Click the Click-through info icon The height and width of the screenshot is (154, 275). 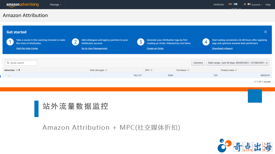tap(106, 70)
